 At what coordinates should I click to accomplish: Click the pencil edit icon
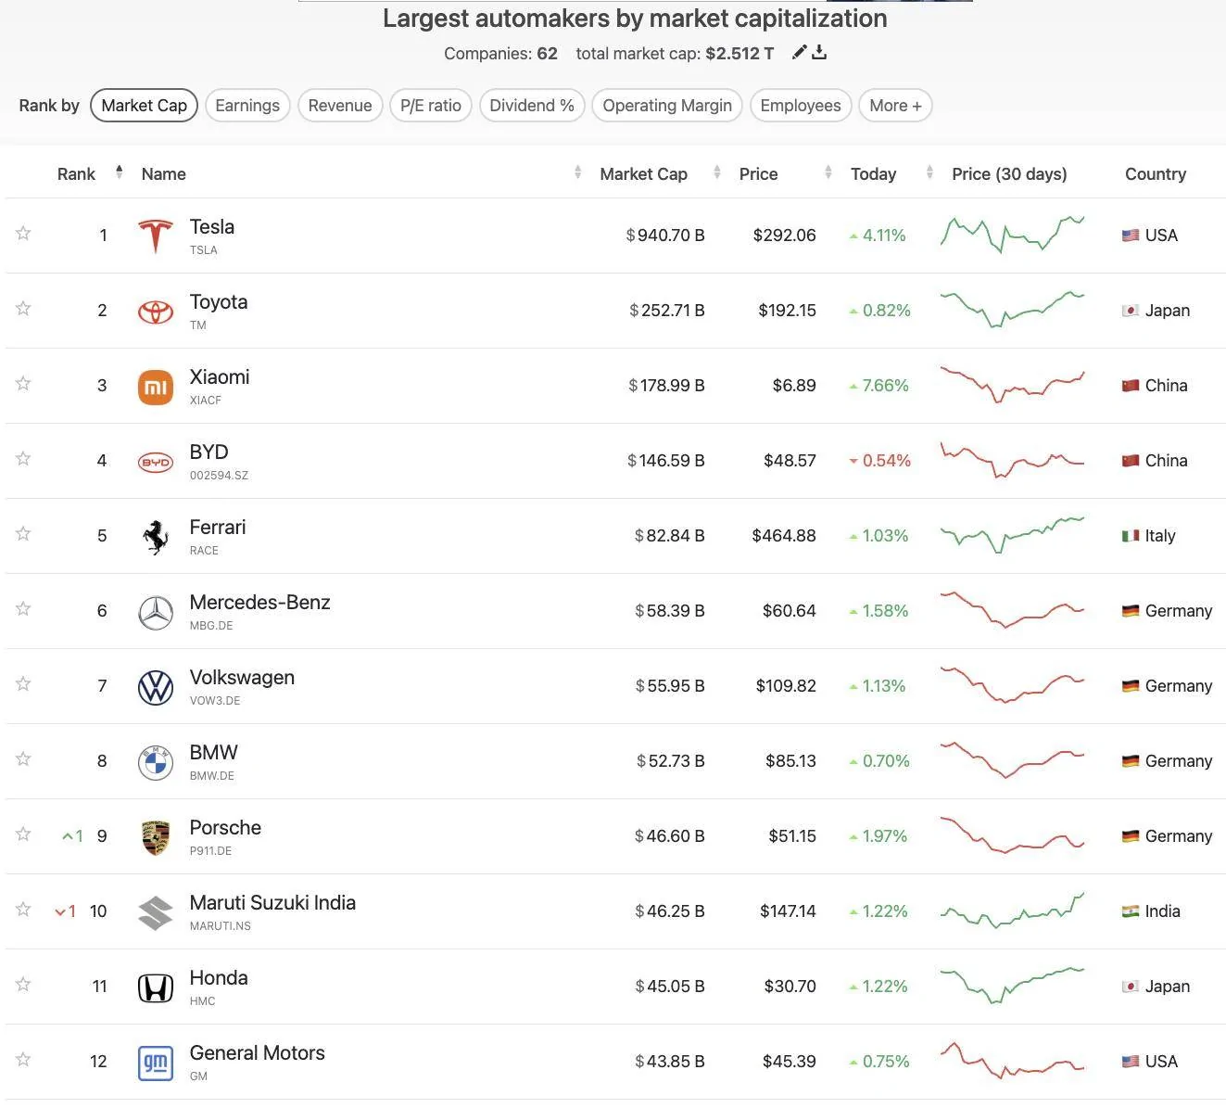[x=799, y=53]
